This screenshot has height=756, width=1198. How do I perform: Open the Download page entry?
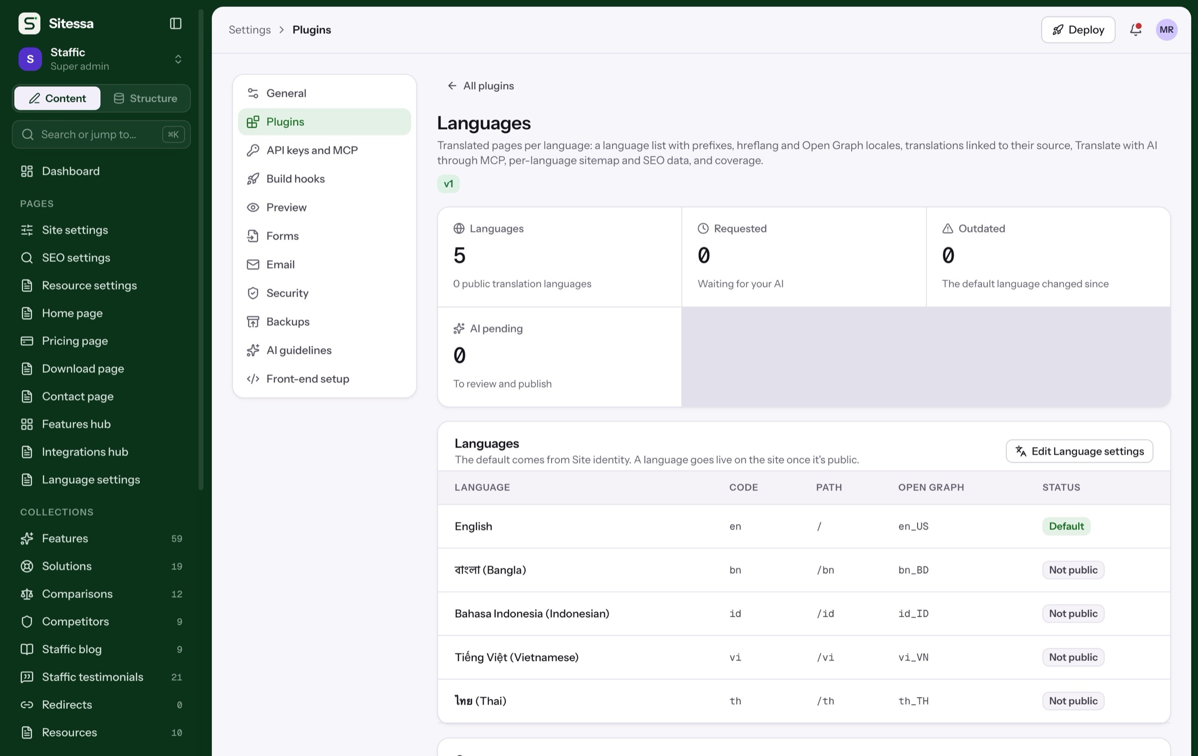101,369
